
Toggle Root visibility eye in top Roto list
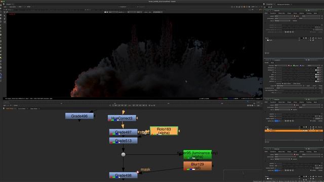pyautogui.click(x=299, y=40)
